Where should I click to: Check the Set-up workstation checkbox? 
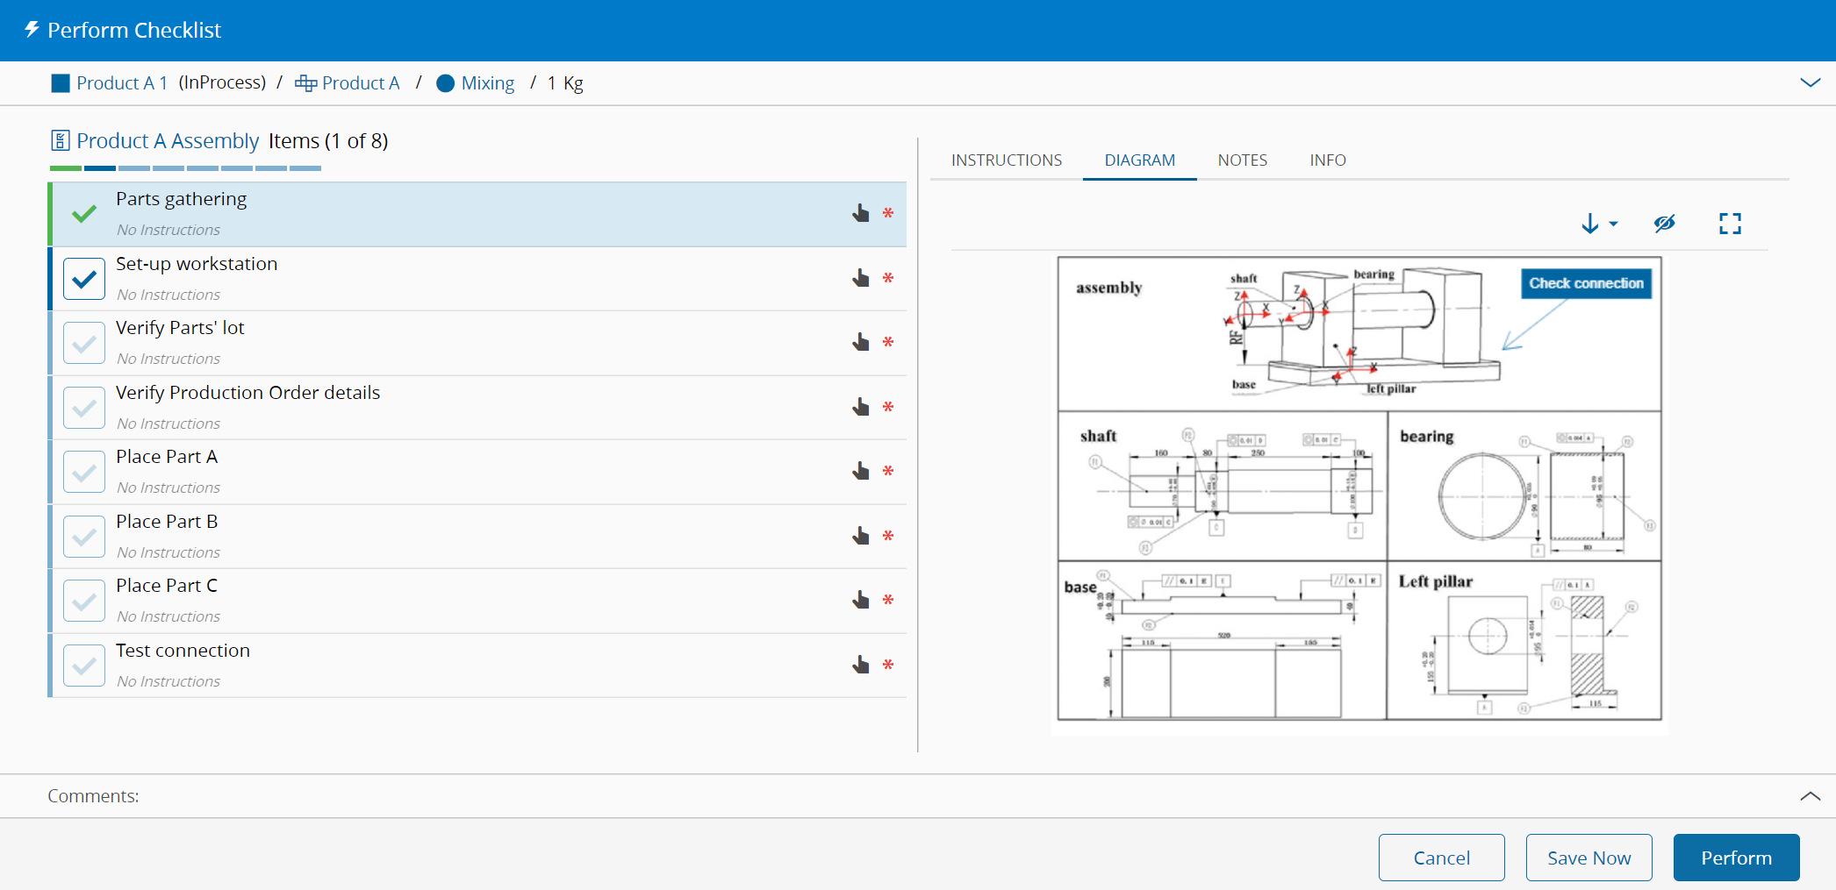coord(84,279)
